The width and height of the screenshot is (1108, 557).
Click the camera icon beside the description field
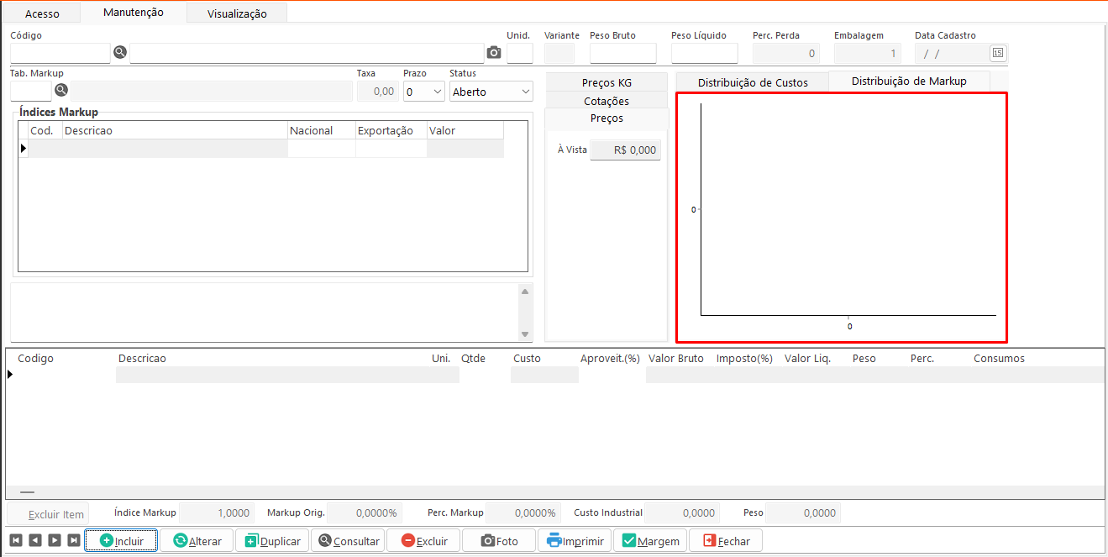point(494,53)
